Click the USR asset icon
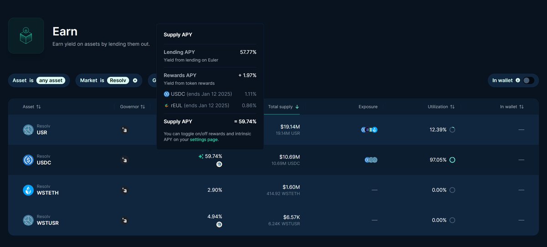This screenshot has width=547, height=247. coord(28,130)
